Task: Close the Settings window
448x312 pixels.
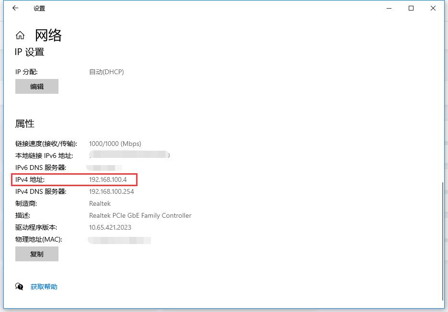Action: tap(433, 8)
